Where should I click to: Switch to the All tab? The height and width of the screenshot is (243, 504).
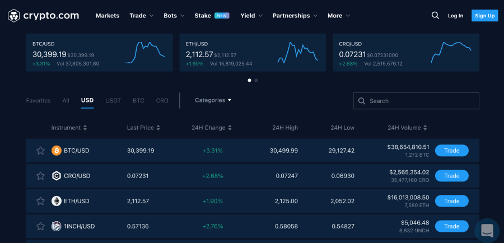pos(66,101)
